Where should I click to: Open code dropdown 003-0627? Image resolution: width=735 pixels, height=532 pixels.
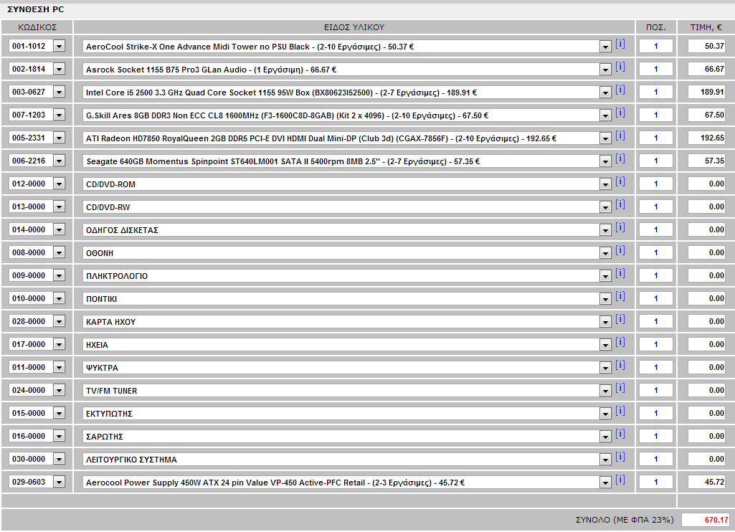(59, 92)
